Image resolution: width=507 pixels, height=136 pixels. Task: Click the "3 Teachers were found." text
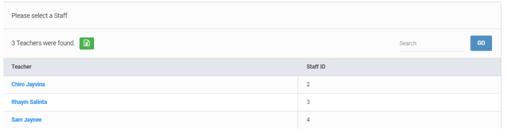(x=43, y=43)
